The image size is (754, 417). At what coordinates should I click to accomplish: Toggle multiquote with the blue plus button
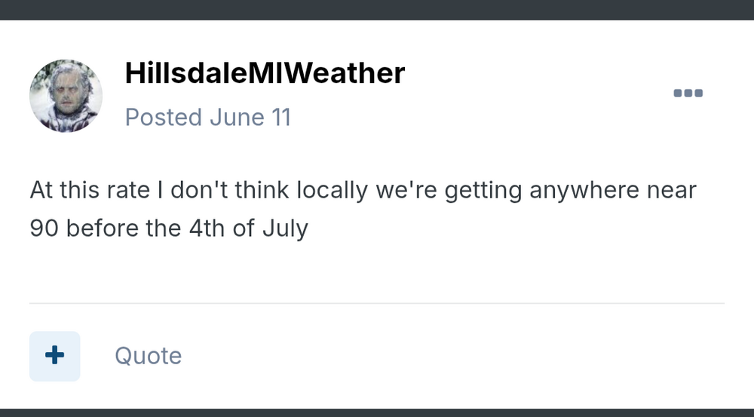(55, 356)
